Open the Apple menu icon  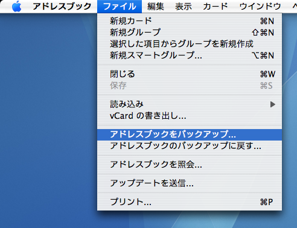click(17, 7)
